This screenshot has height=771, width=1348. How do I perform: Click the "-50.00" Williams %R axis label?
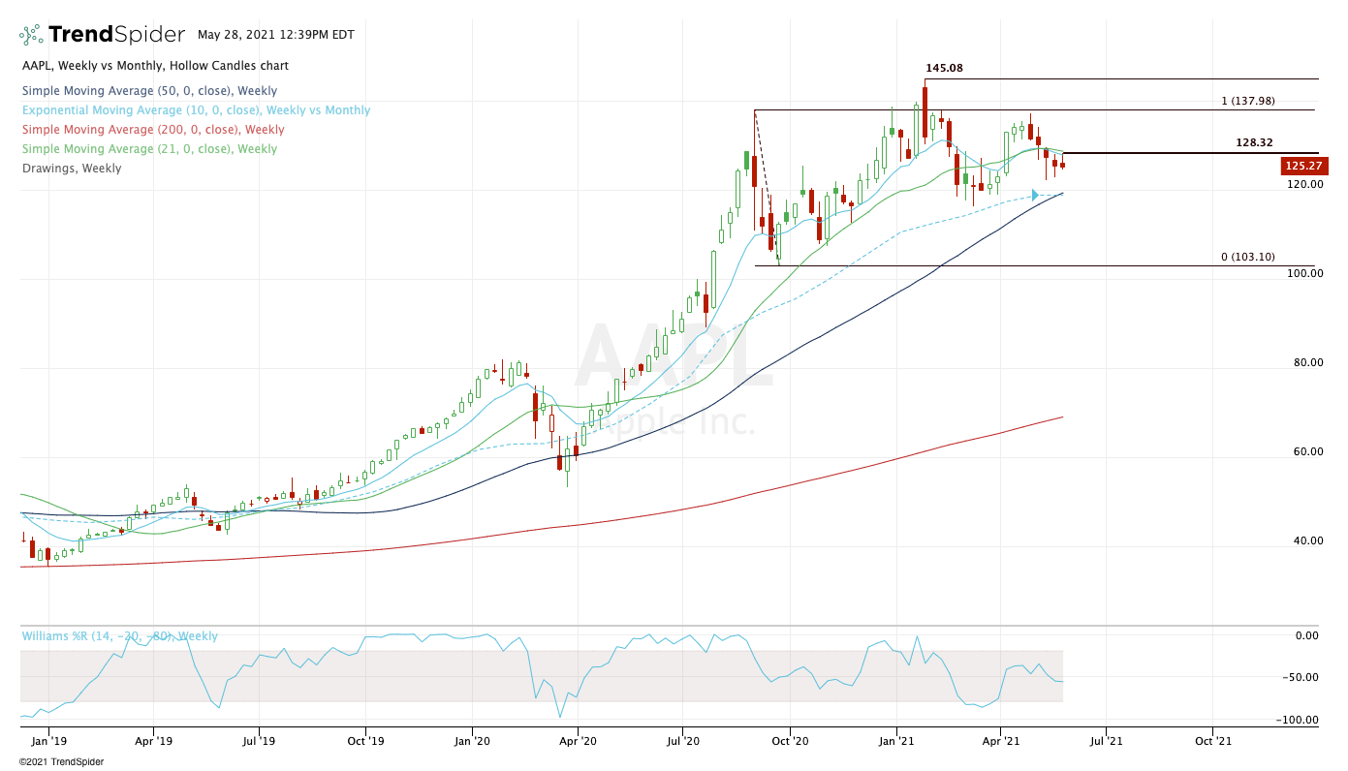point(1301,677)
